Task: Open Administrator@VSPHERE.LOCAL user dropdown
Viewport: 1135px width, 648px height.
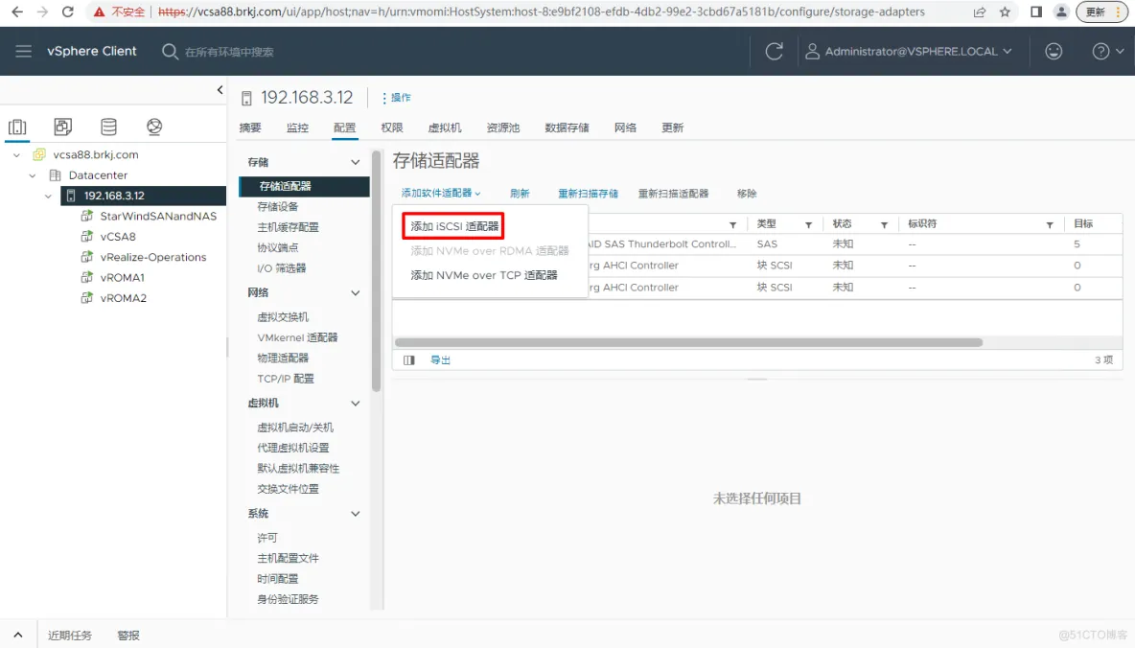Action: point(909,52)
